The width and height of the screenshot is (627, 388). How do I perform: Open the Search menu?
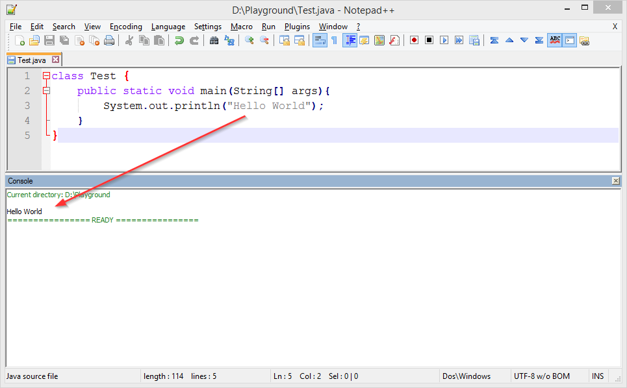tap(64, 27)
